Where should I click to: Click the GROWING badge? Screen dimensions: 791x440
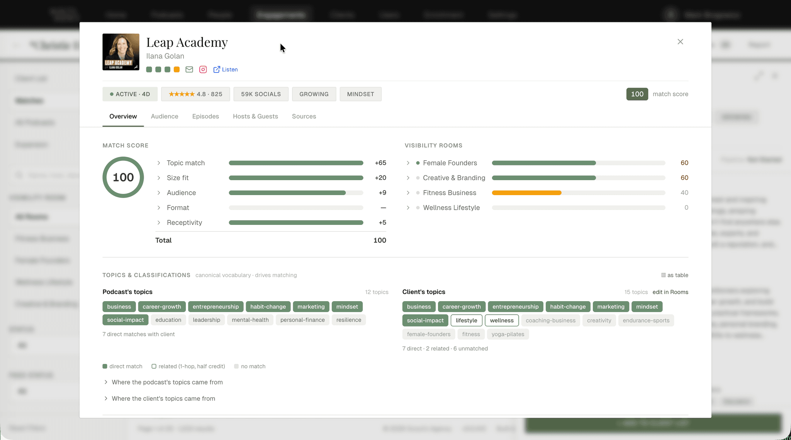pyautogui.click(x=314, y=94)
